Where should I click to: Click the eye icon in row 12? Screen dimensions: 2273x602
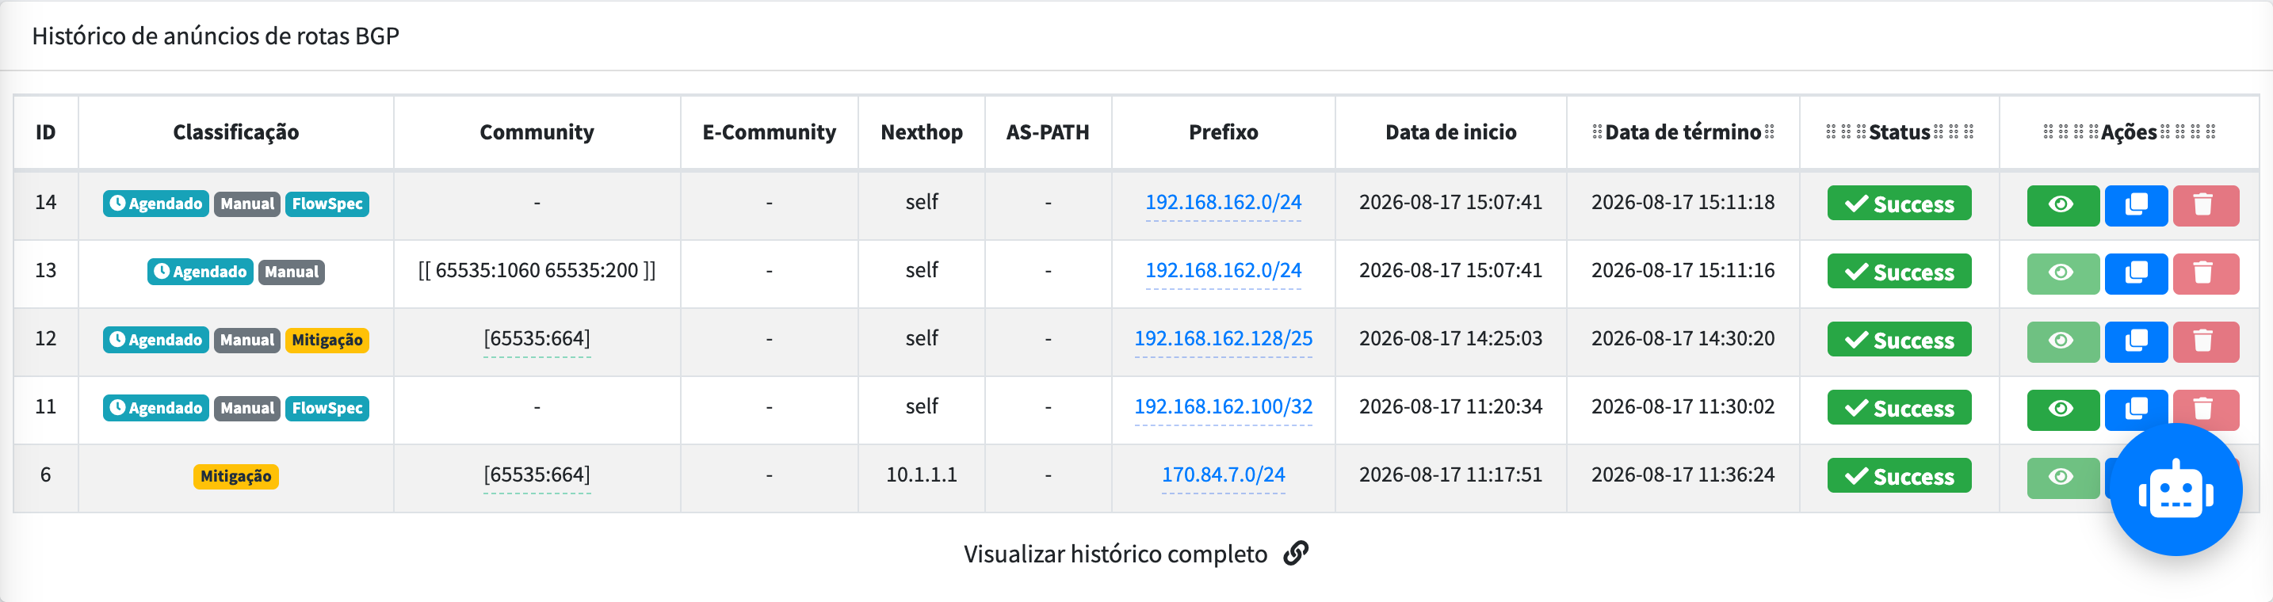(x=2062, y=341)
